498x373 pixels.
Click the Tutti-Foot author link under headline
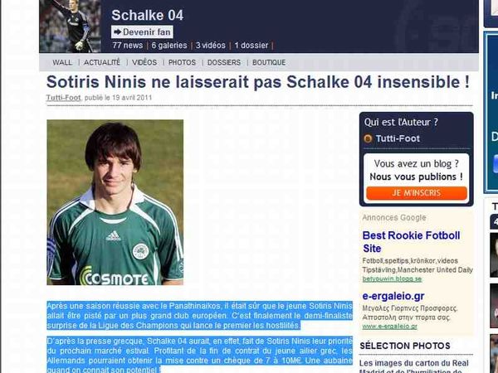[x=64, y=98]
